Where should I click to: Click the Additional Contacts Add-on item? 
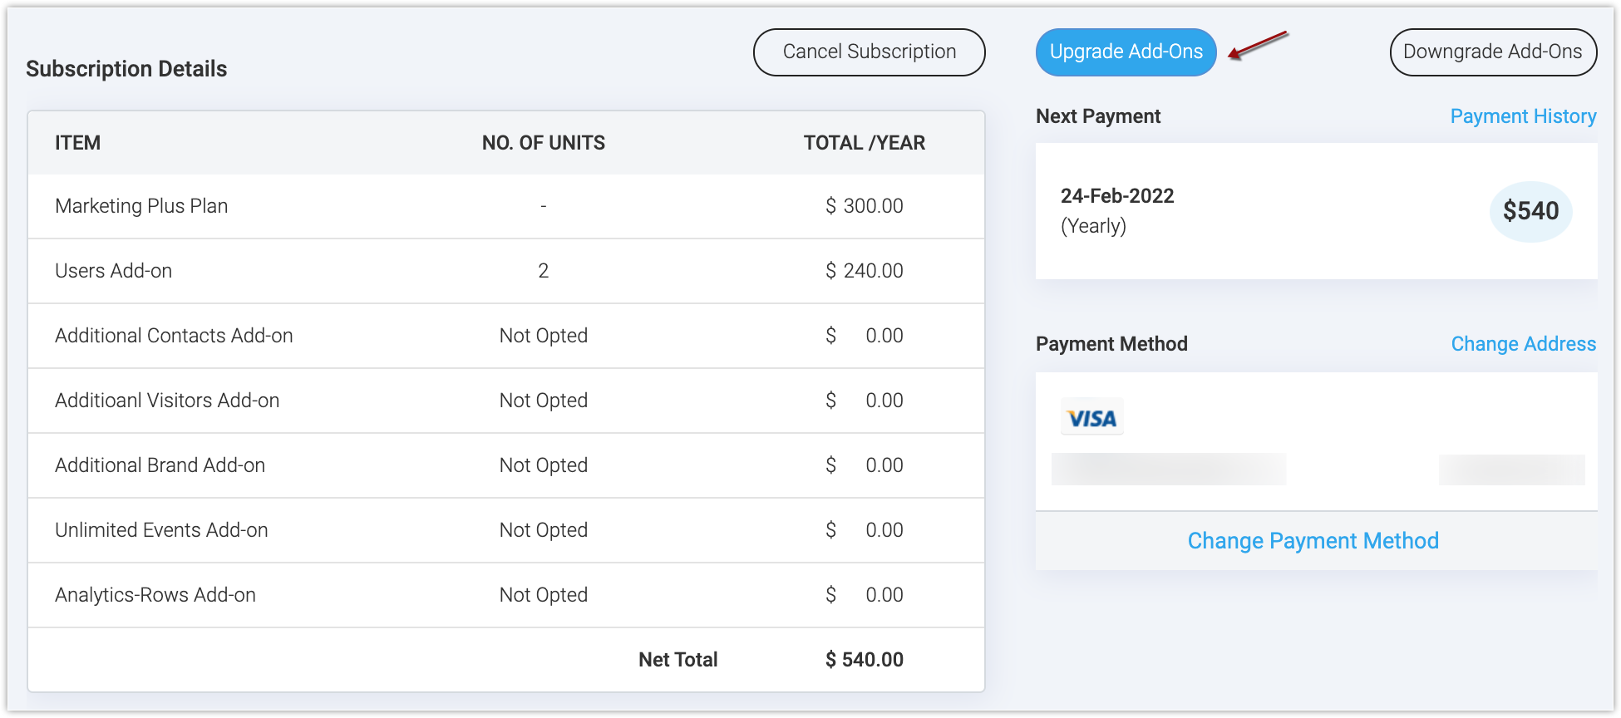[174, 336]
